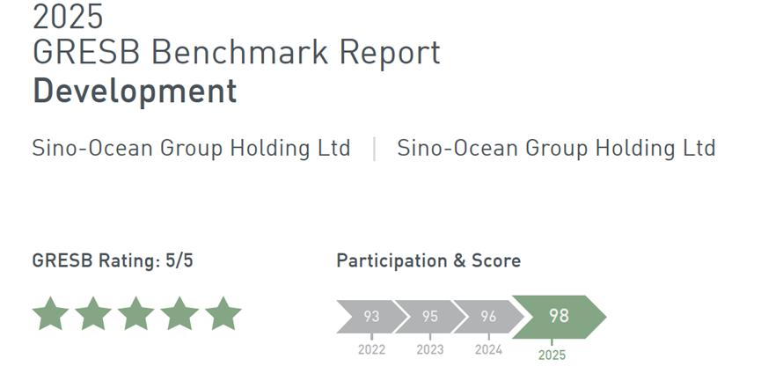
Task: Click the right Sino-Ocean Group Holding Ltd name
Action: point(556,148)
